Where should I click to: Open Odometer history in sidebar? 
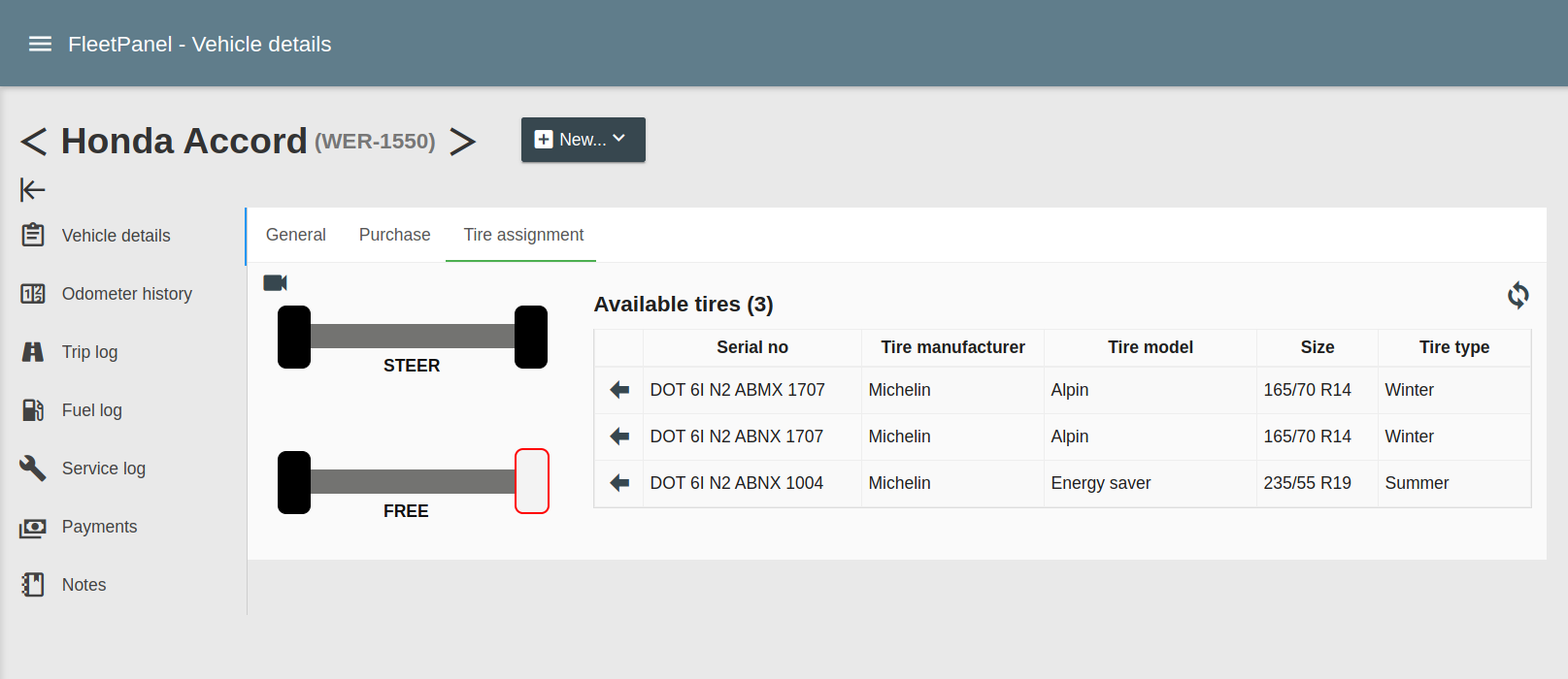coord(126,294)
